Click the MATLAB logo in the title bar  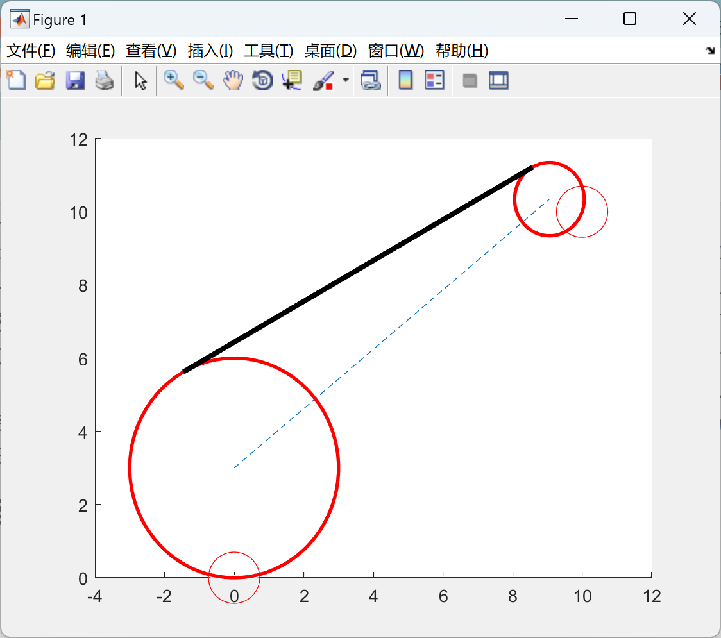[20, 19]
